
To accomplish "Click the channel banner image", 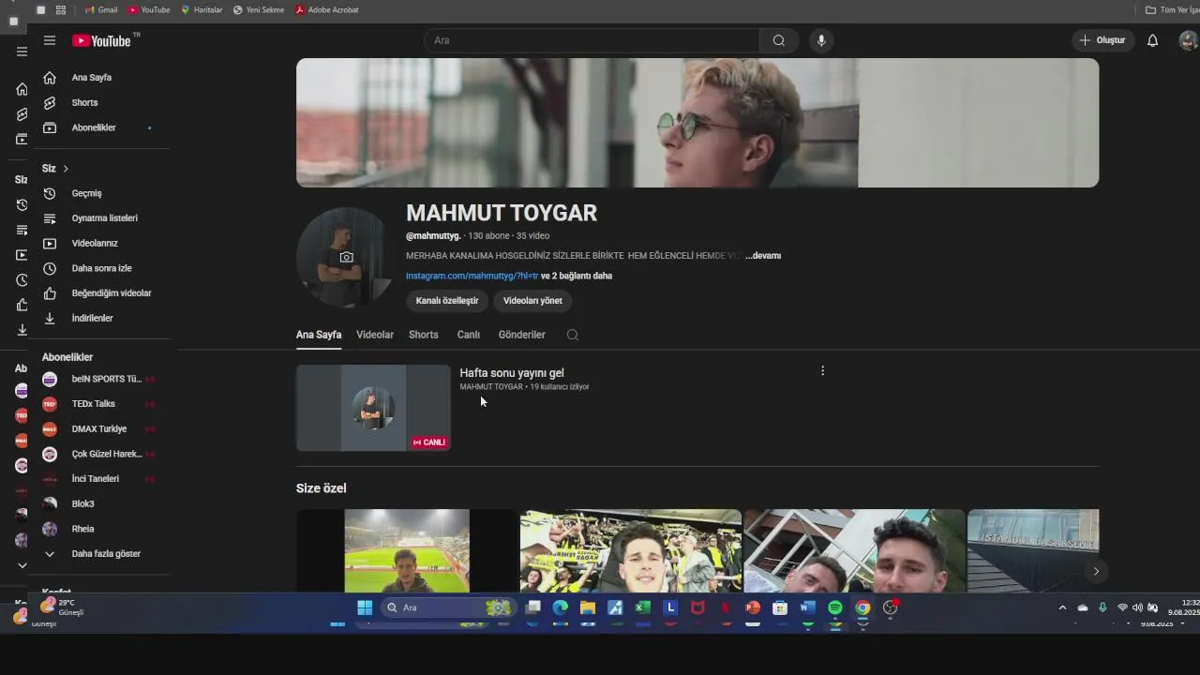I will click(697, 123).
